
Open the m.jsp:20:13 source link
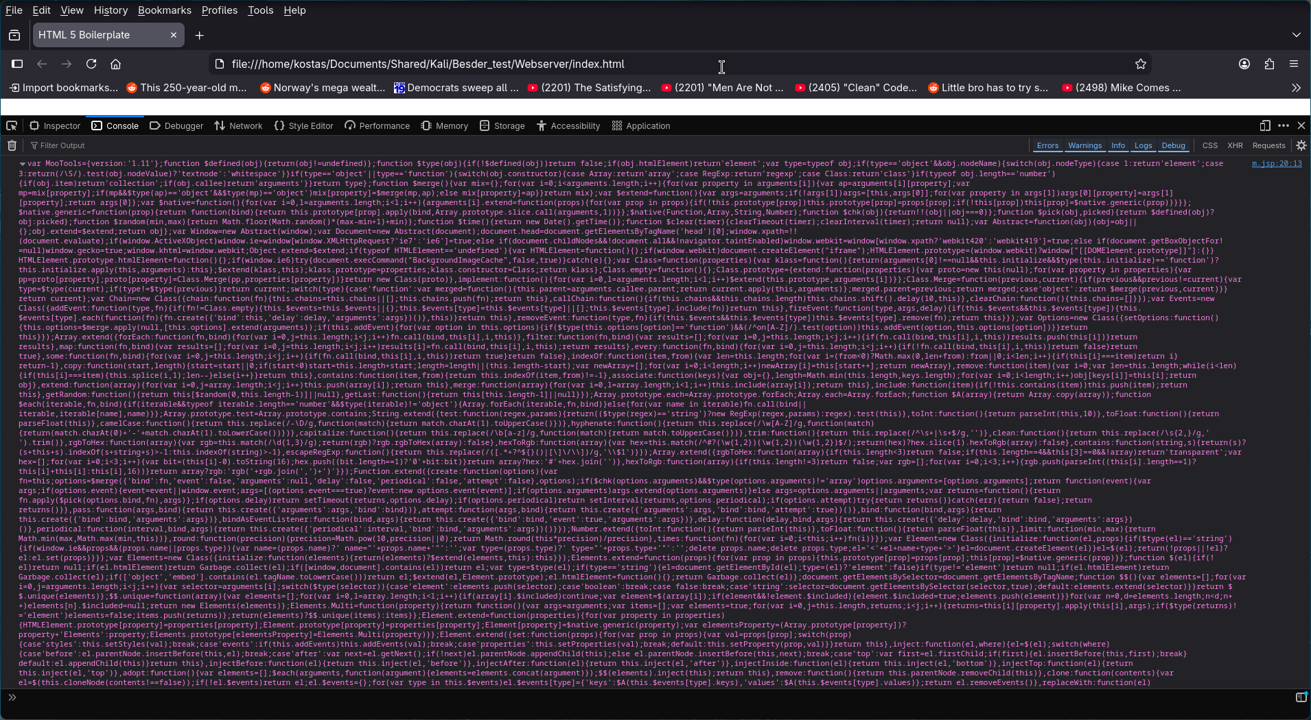(1277, 164)
